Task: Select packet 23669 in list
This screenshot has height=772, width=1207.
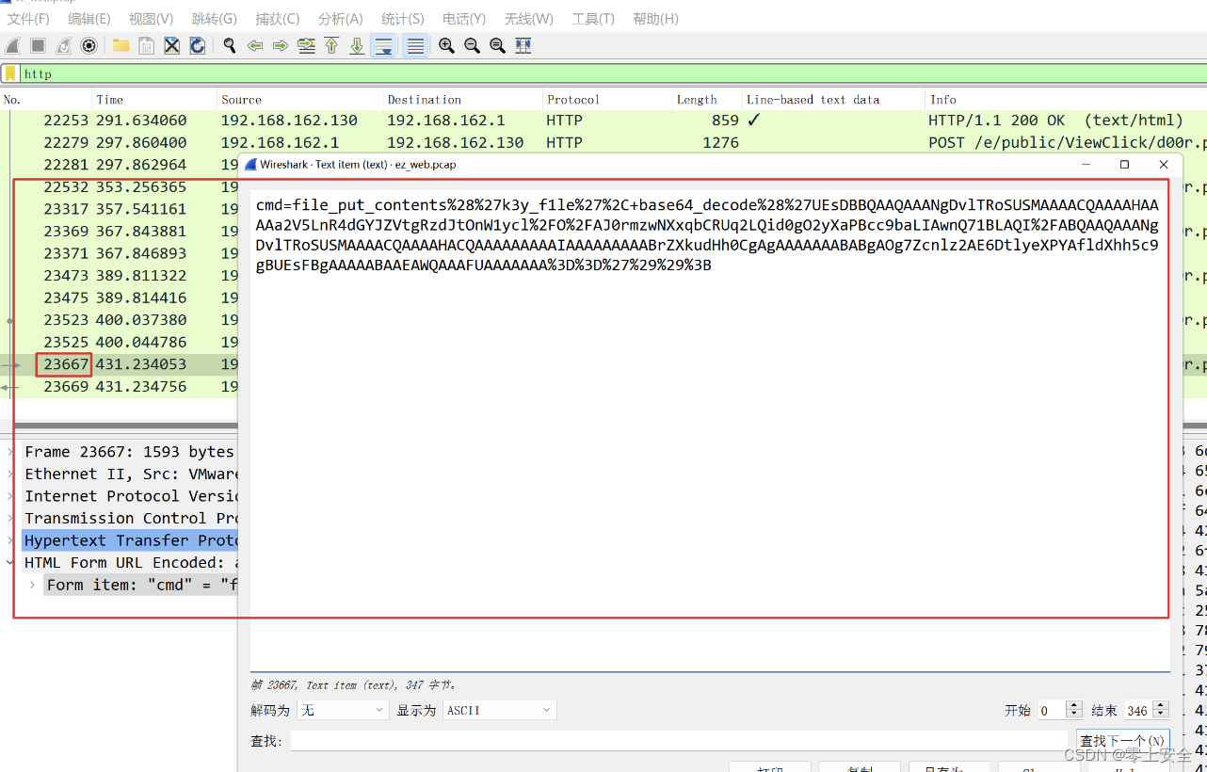Action: pyautogui.click(x=119, y=386)
